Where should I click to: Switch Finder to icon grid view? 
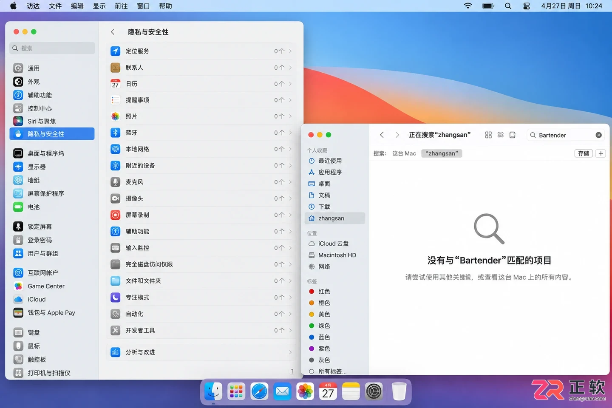pyautogui.click(x=488, y=135)
